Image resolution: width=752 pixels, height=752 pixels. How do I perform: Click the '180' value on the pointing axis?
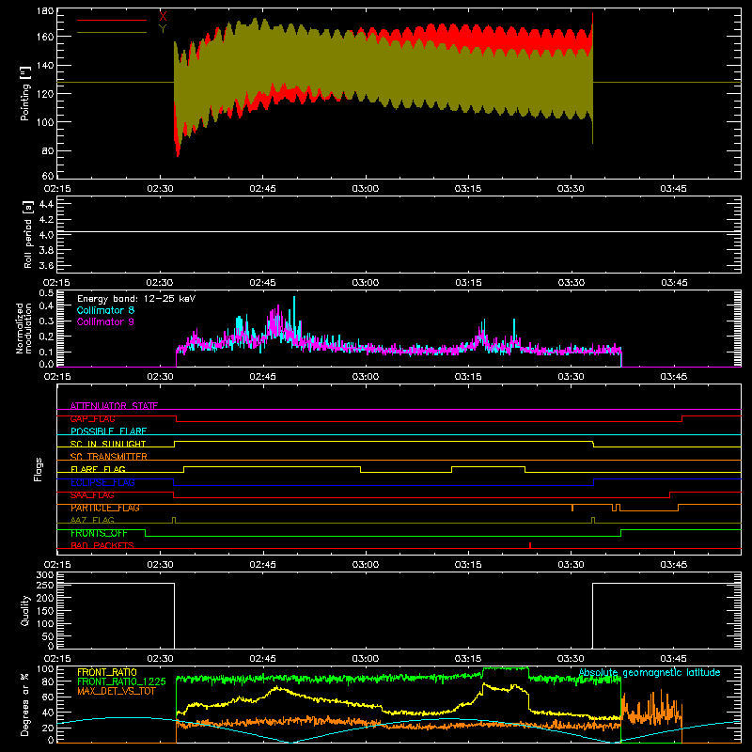tap(44, 11)
